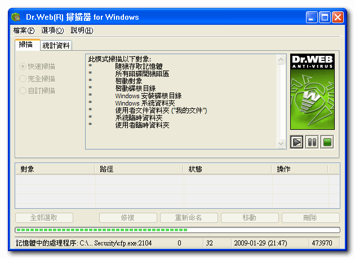Click the status bar value 473970
Viewport: 355px width, 259px height.
(322, 243)
